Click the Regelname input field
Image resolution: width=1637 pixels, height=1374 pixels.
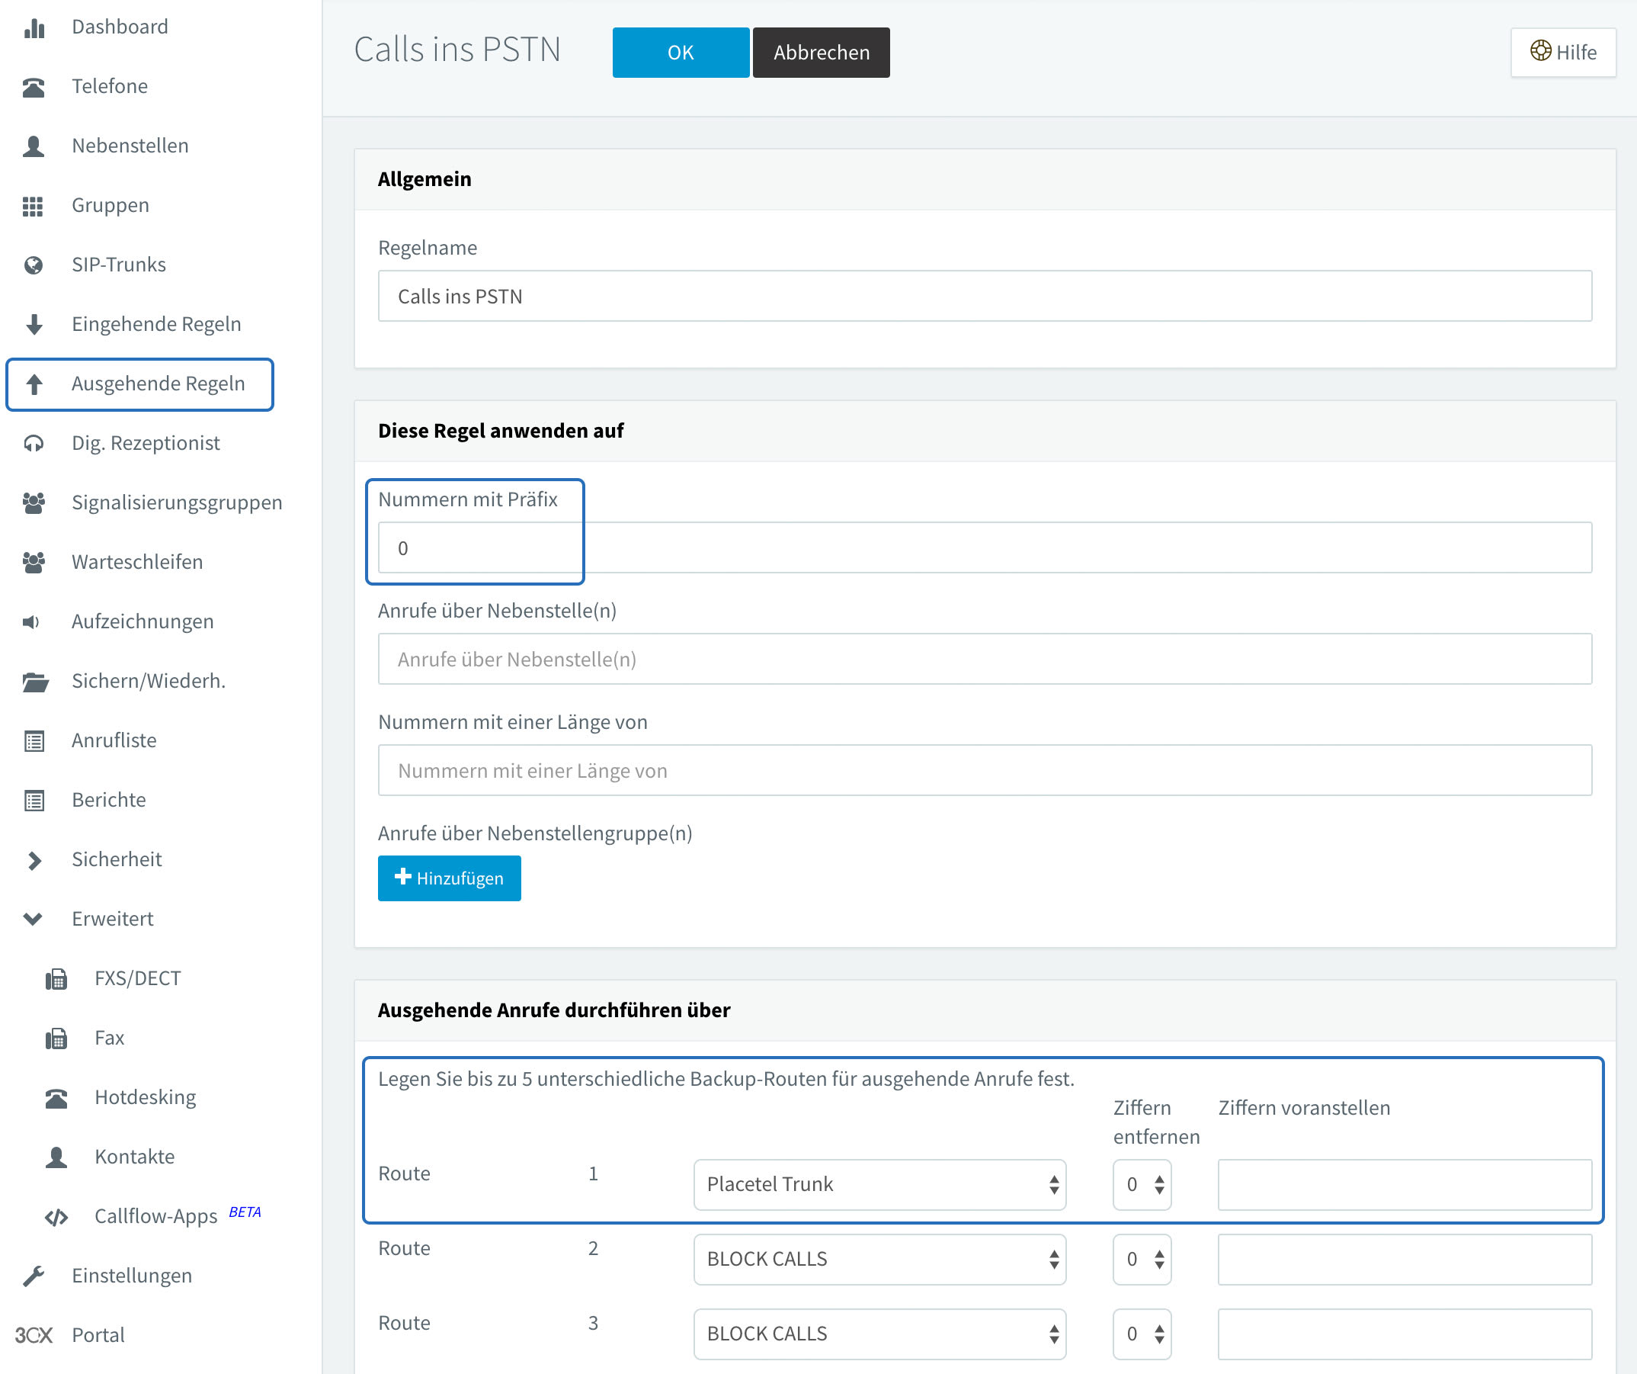[985, 297]
